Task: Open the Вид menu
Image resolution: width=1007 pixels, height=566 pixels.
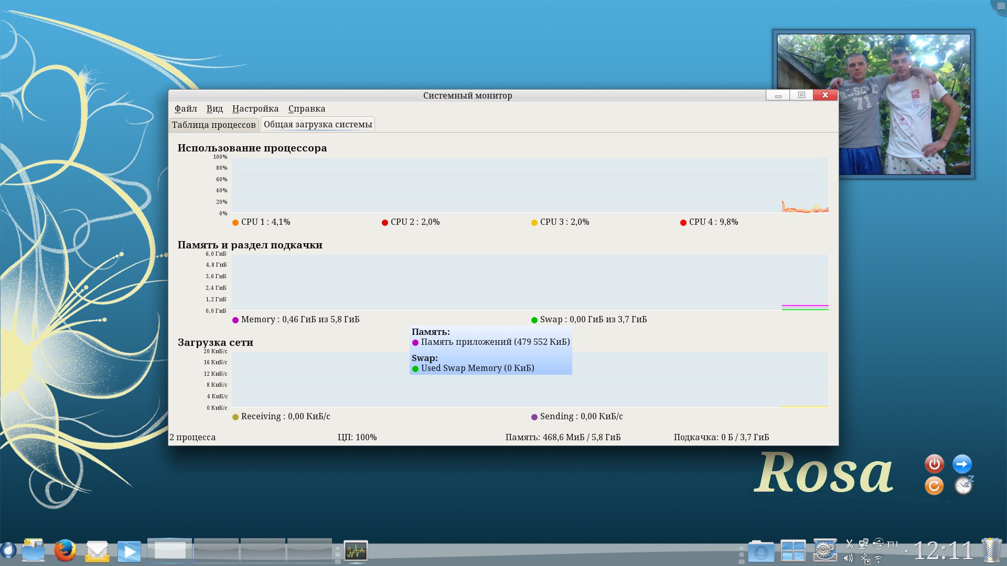Action: [x=215, y=108]
